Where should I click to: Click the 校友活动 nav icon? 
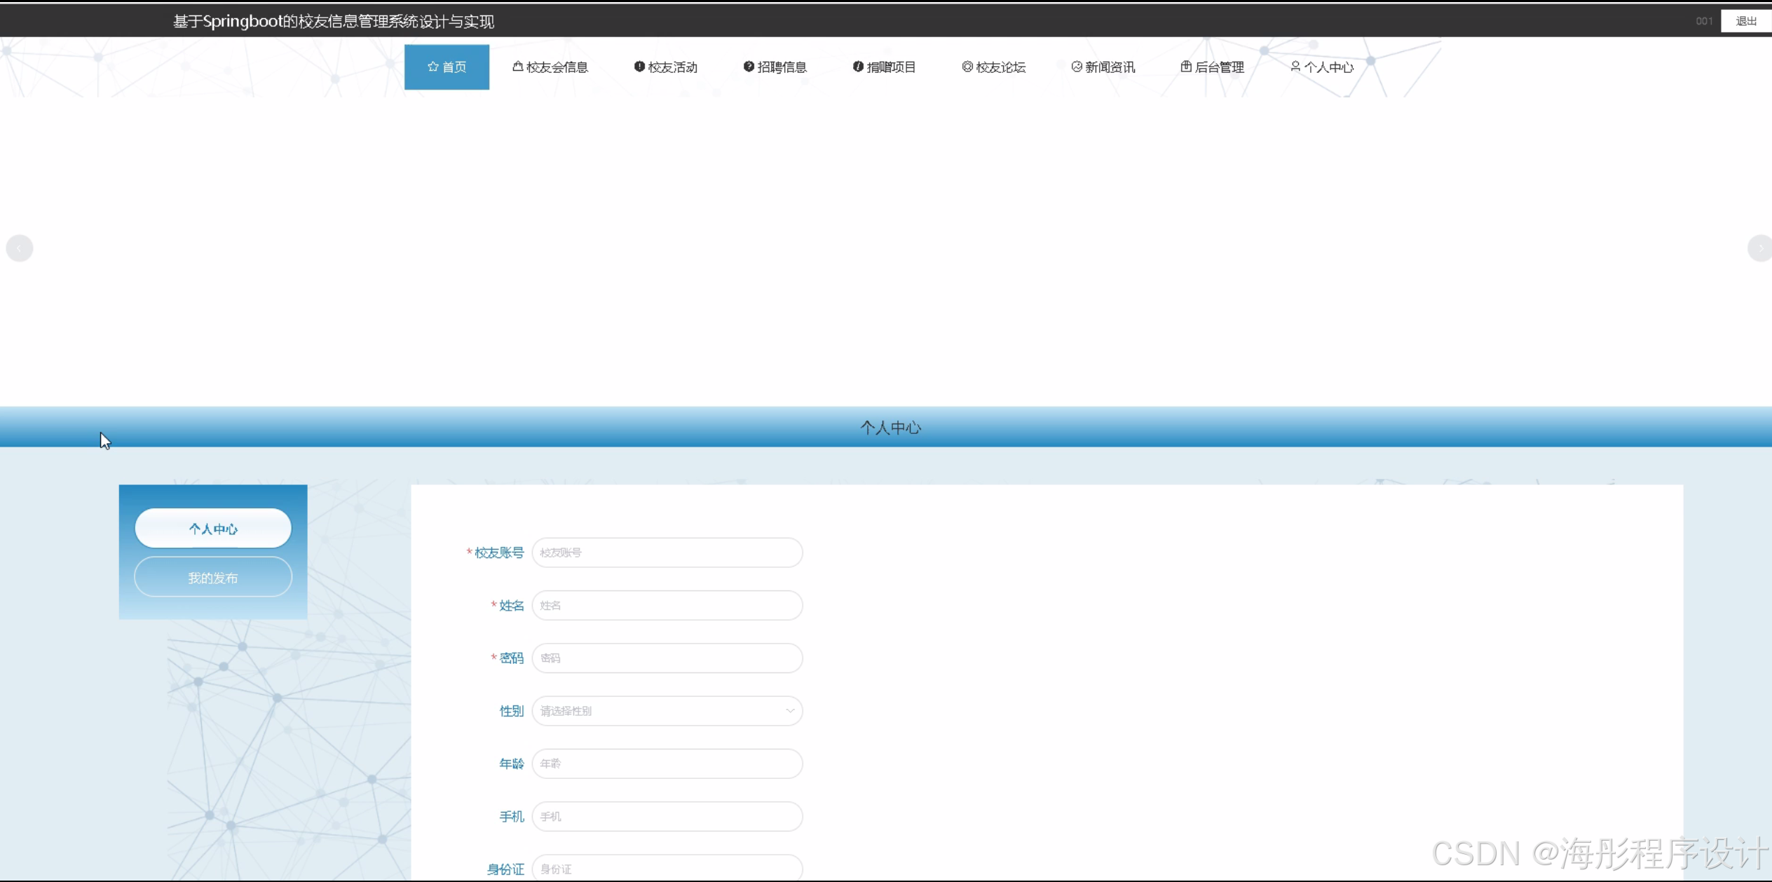tap(639, 67)
